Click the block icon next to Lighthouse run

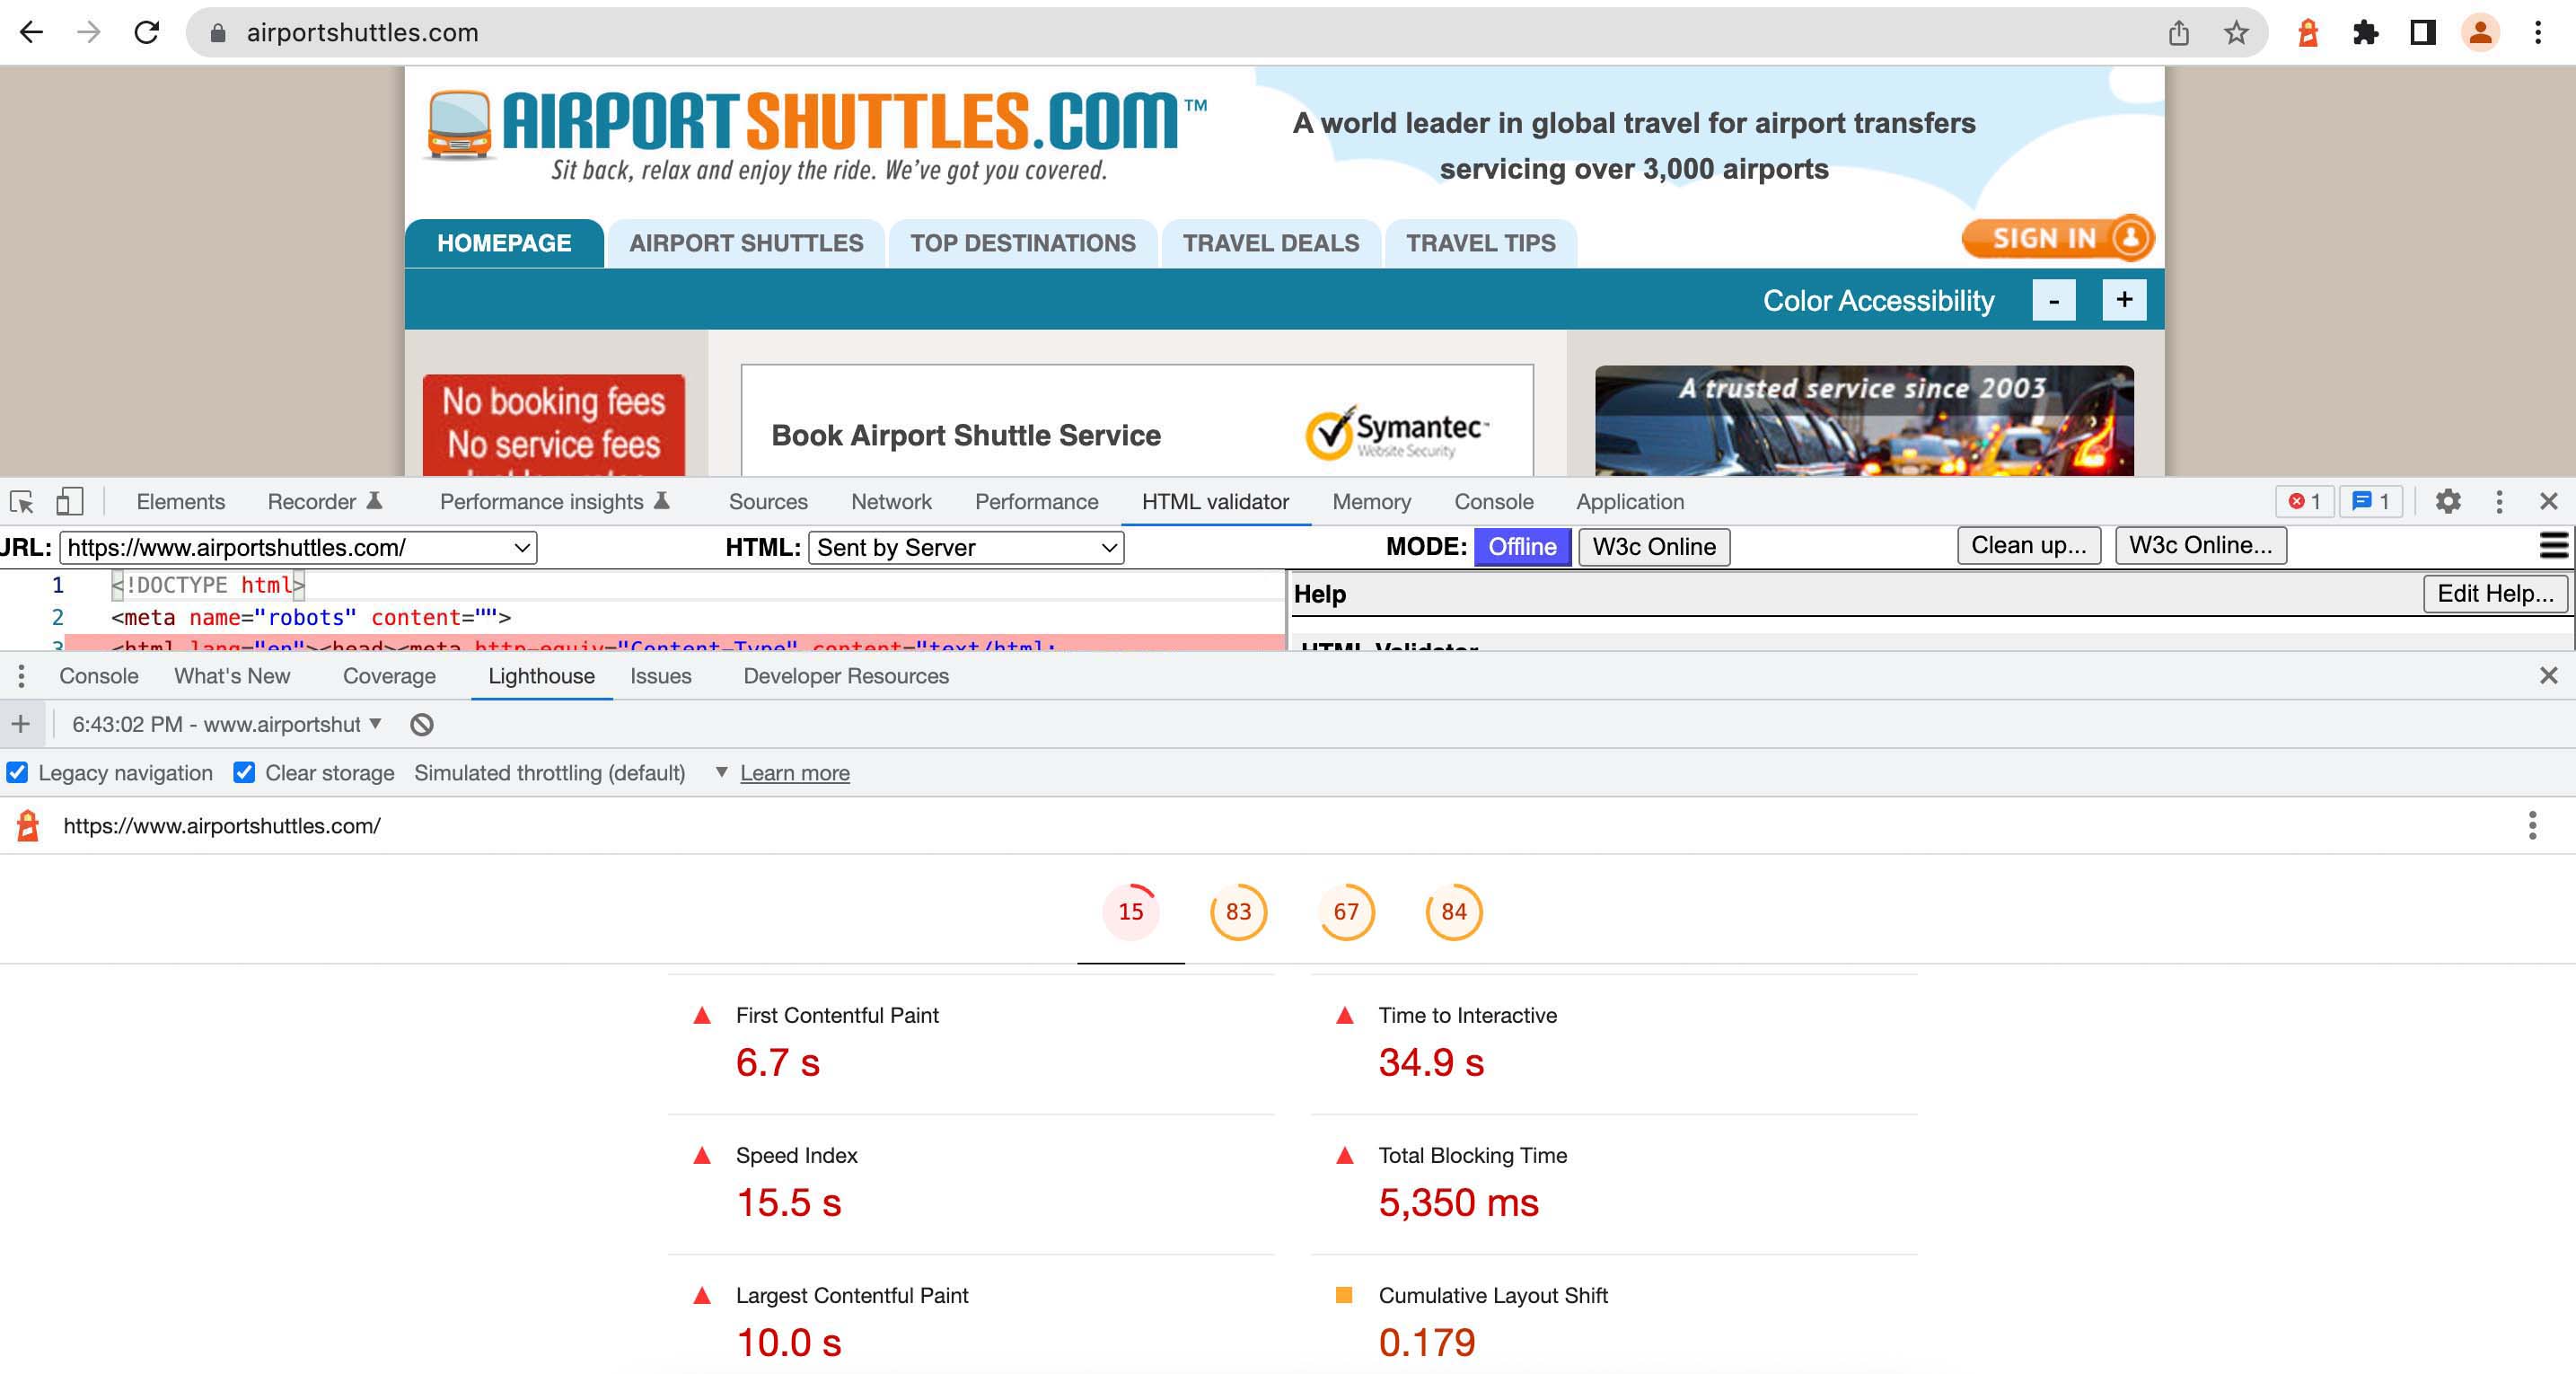pyautogui.click(x=422, y=723)
